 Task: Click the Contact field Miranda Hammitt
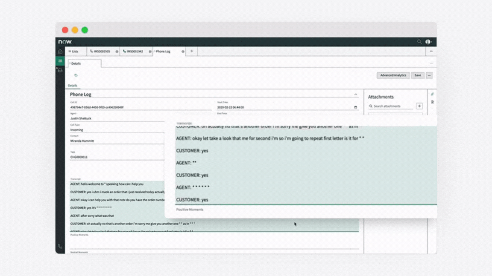(117, 141)
